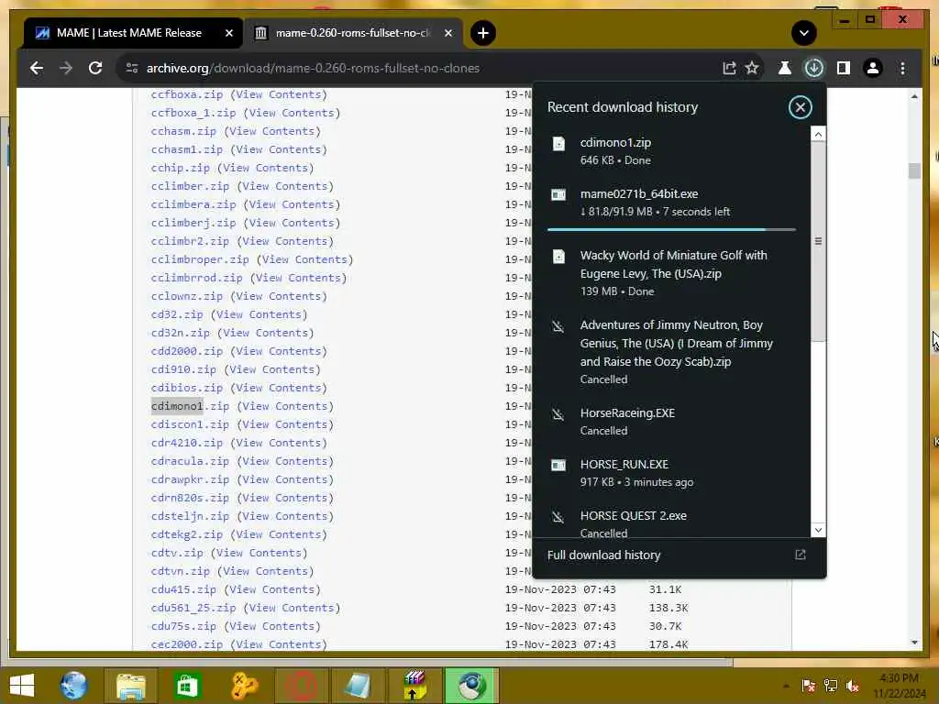Click the network tray icon

click(830, 686)
